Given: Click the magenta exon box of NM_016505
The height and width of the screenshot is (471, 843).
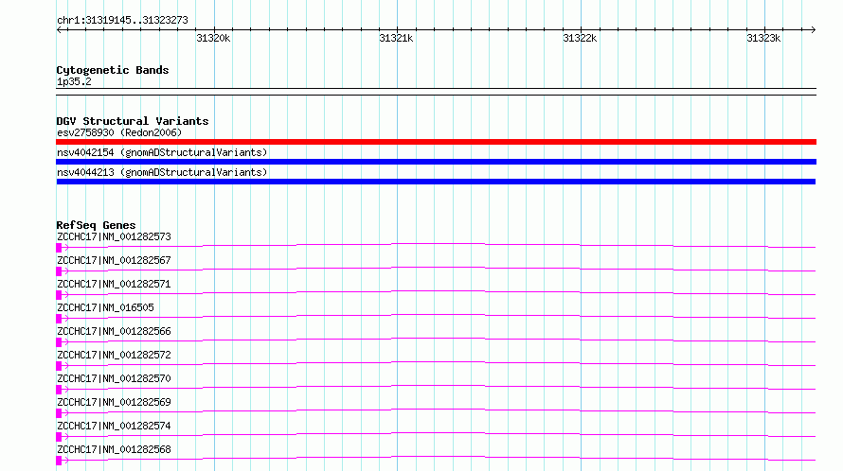Looking at the screenshot, I should click(x=59, y=319).
